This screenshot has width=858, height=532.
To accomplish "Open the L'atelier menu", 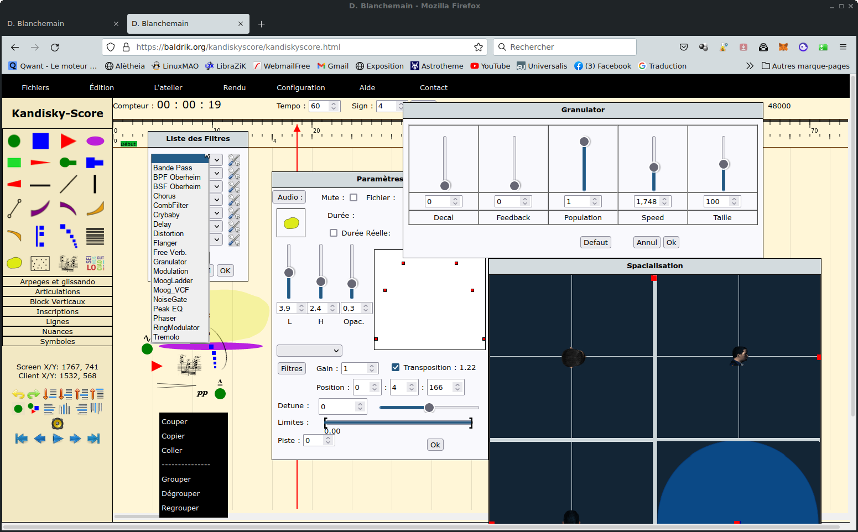I will tap(168, 87).
